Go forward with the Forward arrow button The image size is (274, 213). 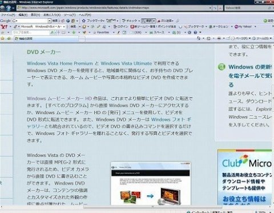point(8,8)
